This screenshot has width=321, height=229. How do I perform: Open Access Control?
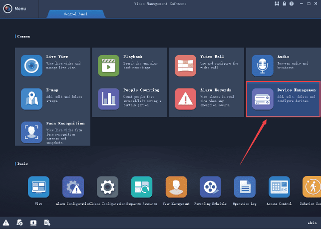[x=279, y=187]
